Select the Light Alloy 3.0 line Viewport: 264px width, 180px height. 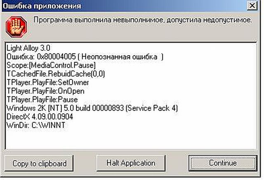point(28,49)
